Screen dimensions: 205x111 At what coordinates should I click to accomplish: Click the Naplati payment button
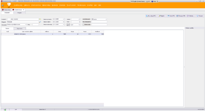coord(162,16)
